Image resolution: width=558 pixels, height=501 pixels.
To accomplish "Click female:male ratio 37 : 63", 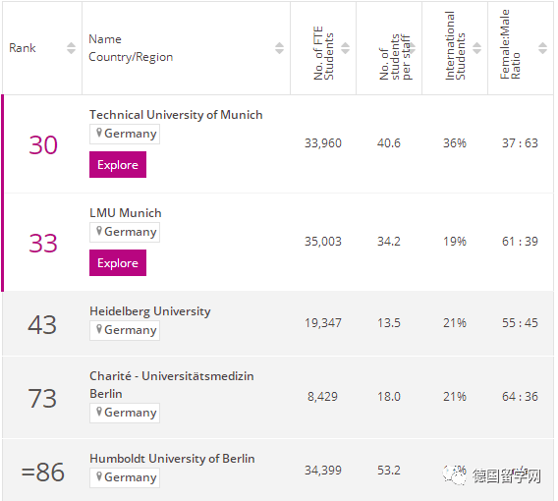I will (521, 143).
